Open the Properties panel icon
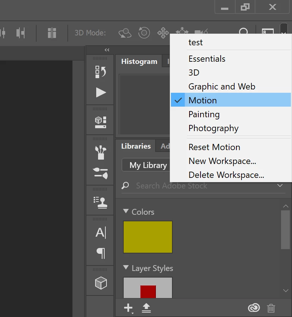Viewport: 292px width, 317px height. [100, 122]
